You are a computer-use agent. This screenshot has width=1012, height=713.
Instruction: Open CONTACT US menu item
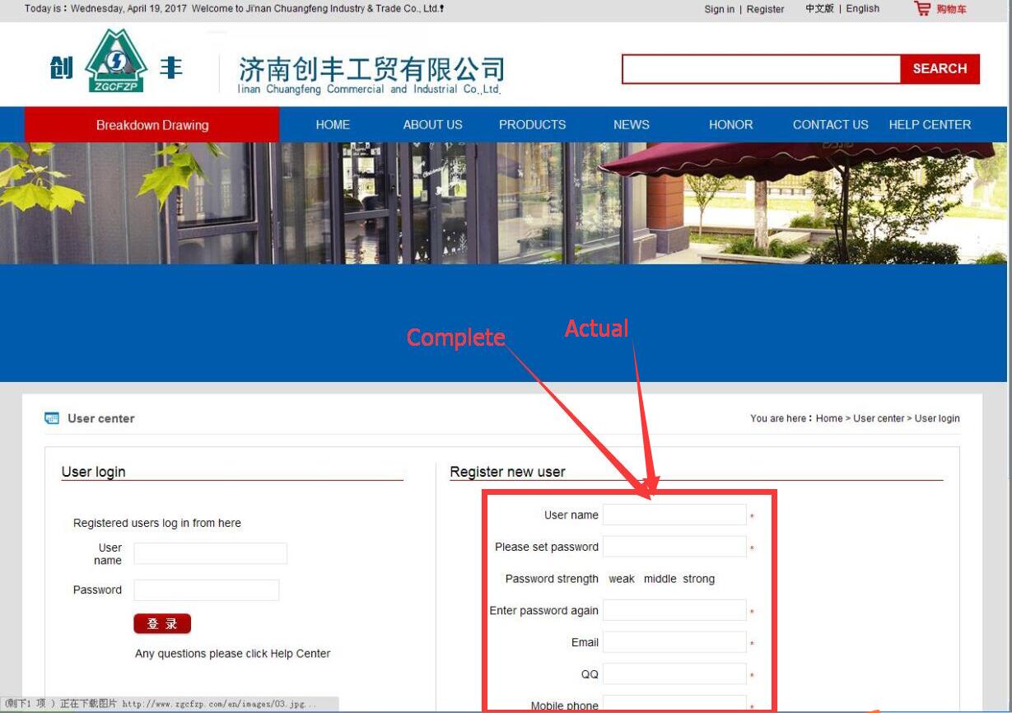830,125
